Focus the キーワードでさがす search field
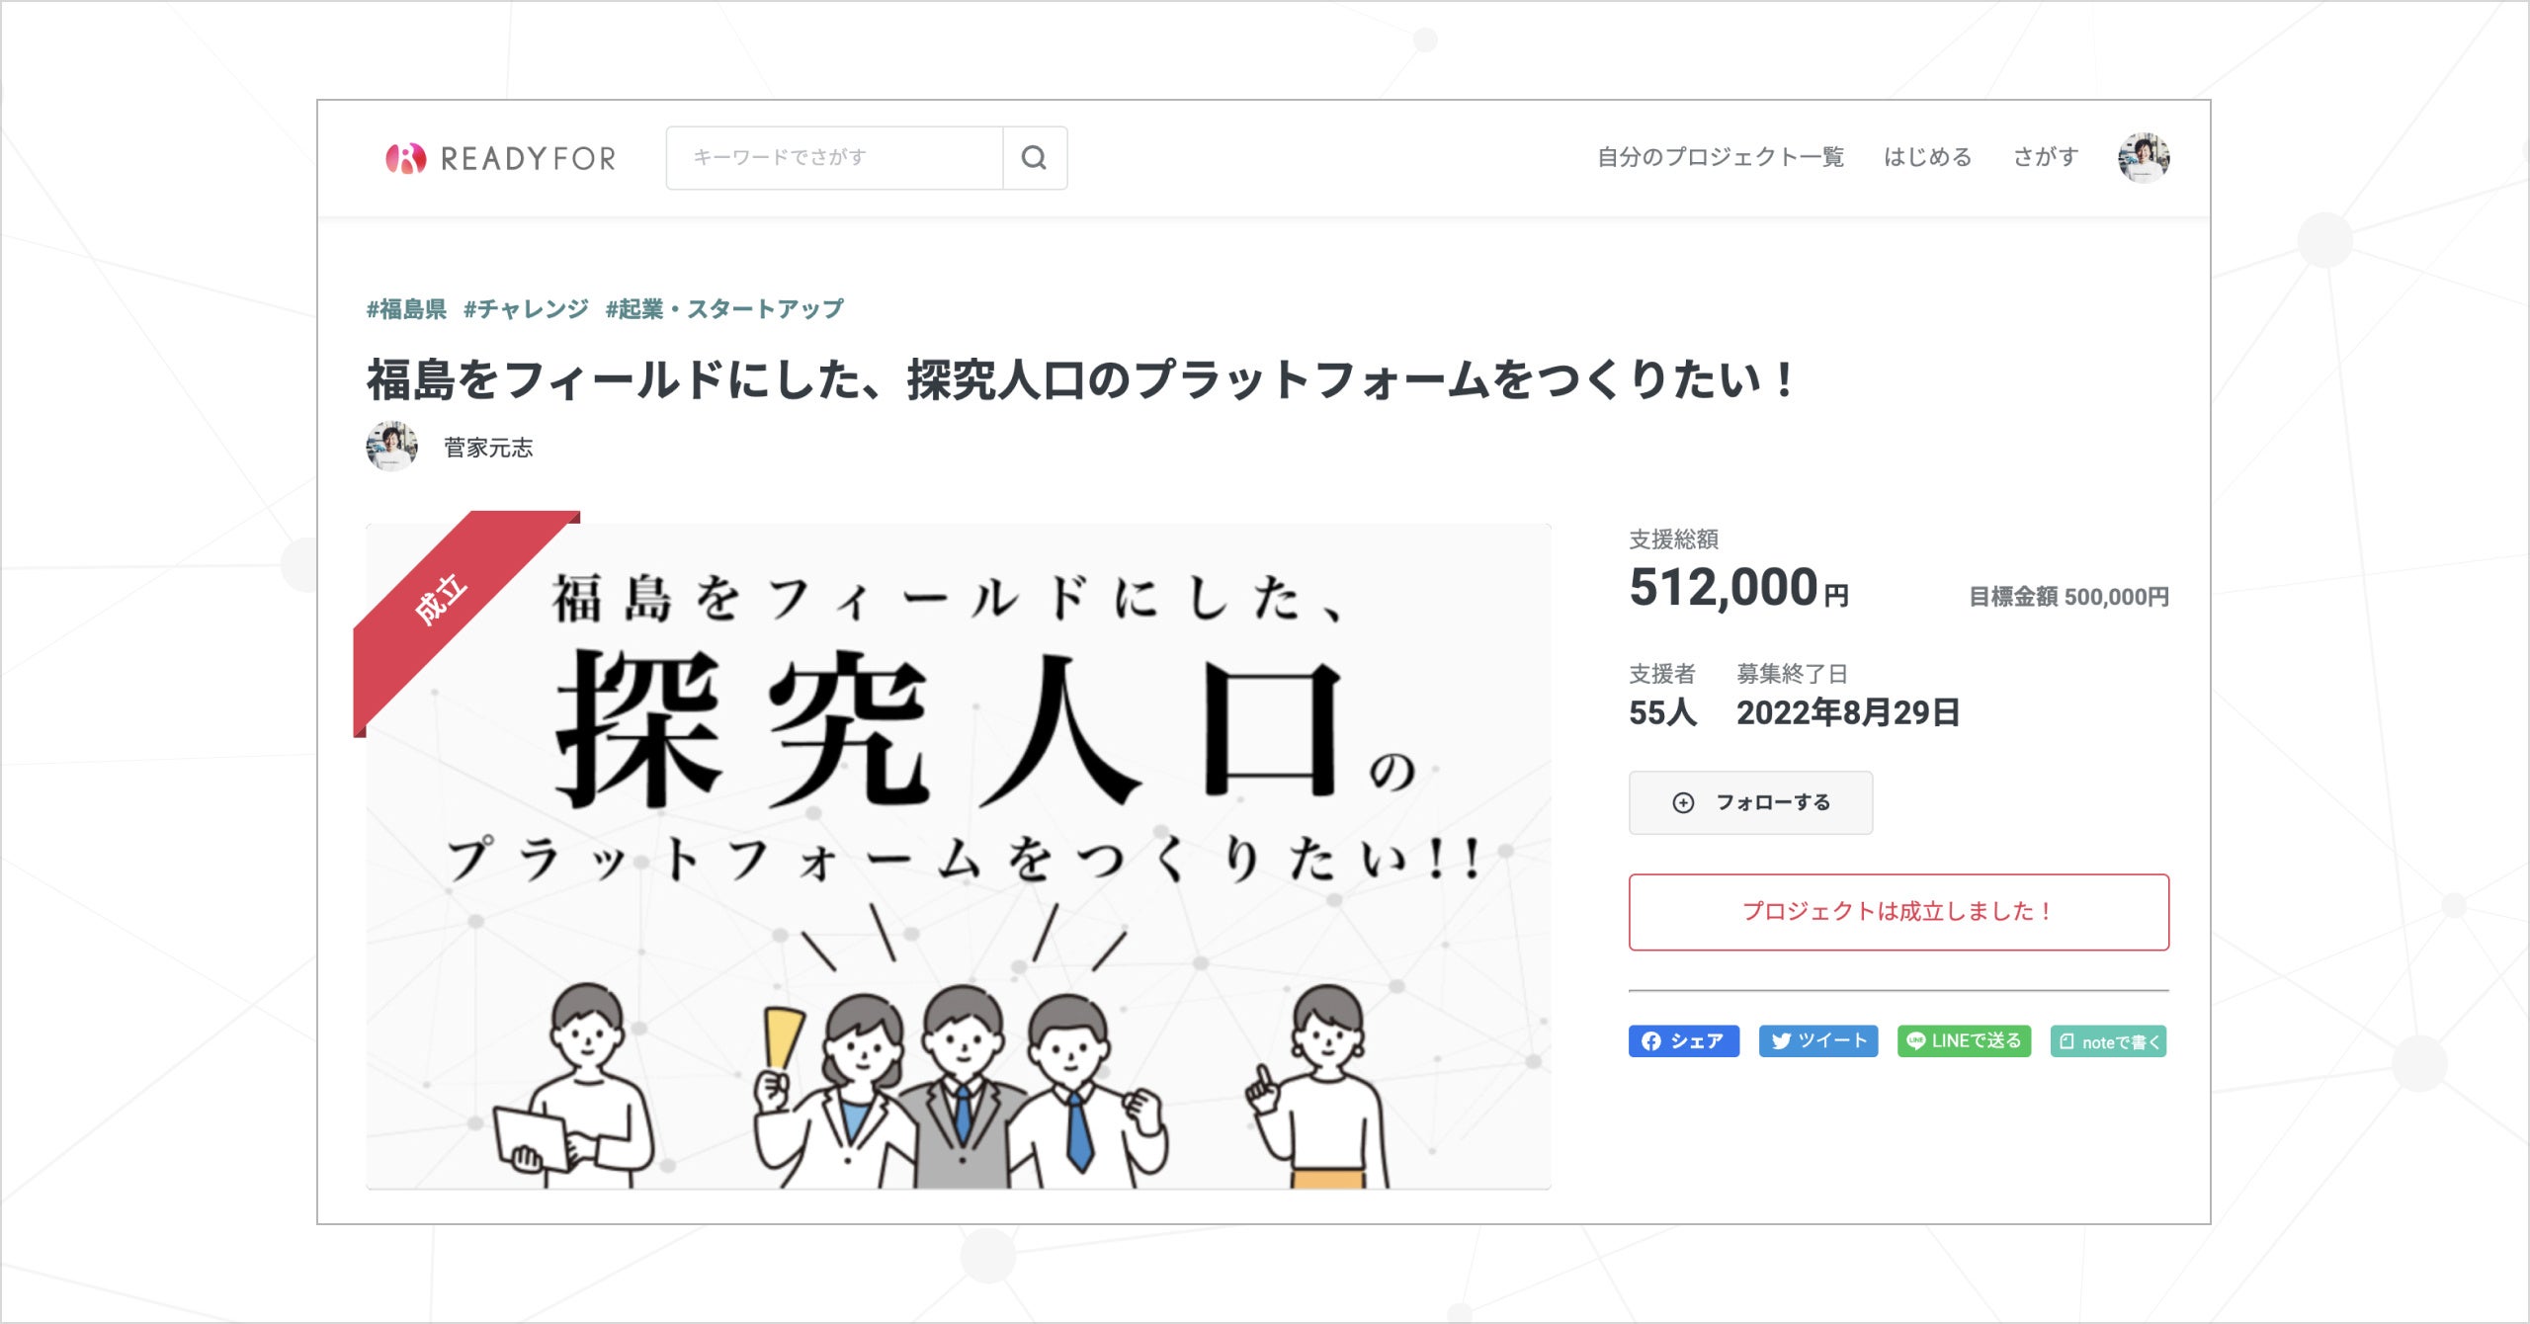2530x1324 pixels. tap(834, 158)
